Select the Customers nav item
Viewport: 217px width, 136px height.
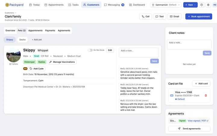point(91,5)
